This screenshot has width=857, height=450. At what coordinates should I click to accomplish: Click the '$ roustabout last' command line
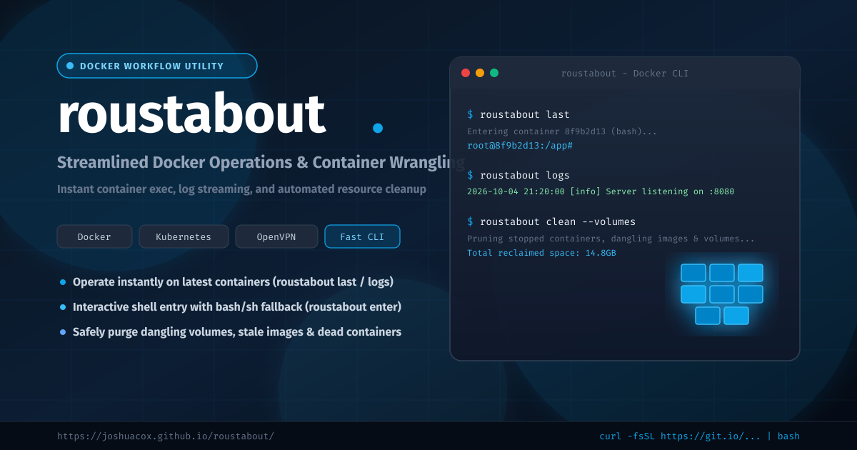[518, 114]
